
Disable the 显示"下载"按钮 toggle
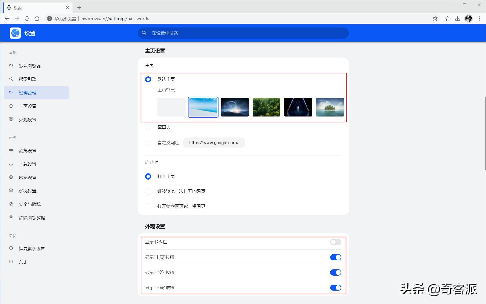point(335,288)
